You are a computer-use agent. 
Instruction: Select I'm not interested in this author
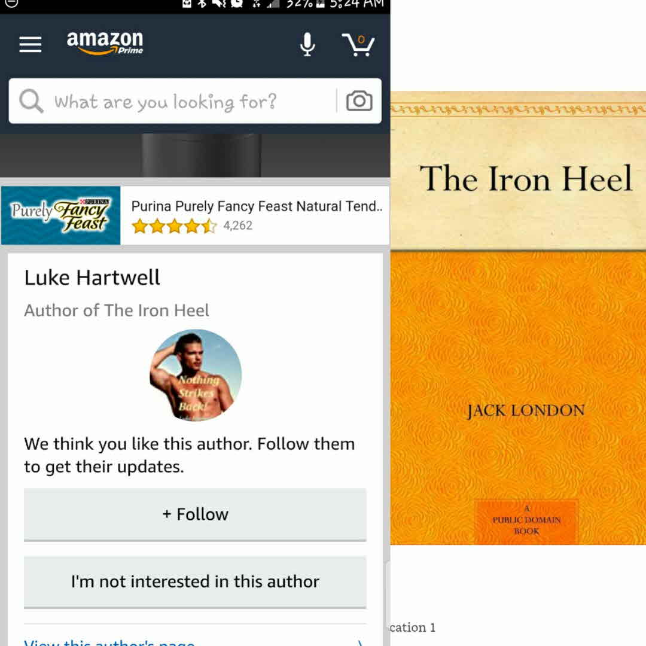tap(195, 582)
